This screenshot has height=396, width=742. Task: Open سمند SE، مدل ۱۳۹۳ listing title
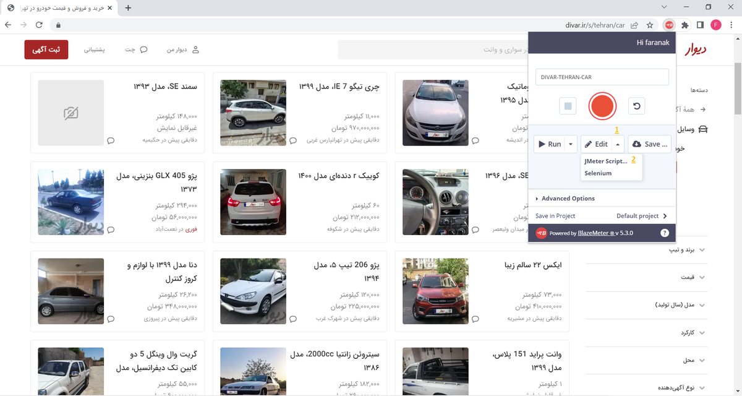pyautogui.click(x=165, y=87)
